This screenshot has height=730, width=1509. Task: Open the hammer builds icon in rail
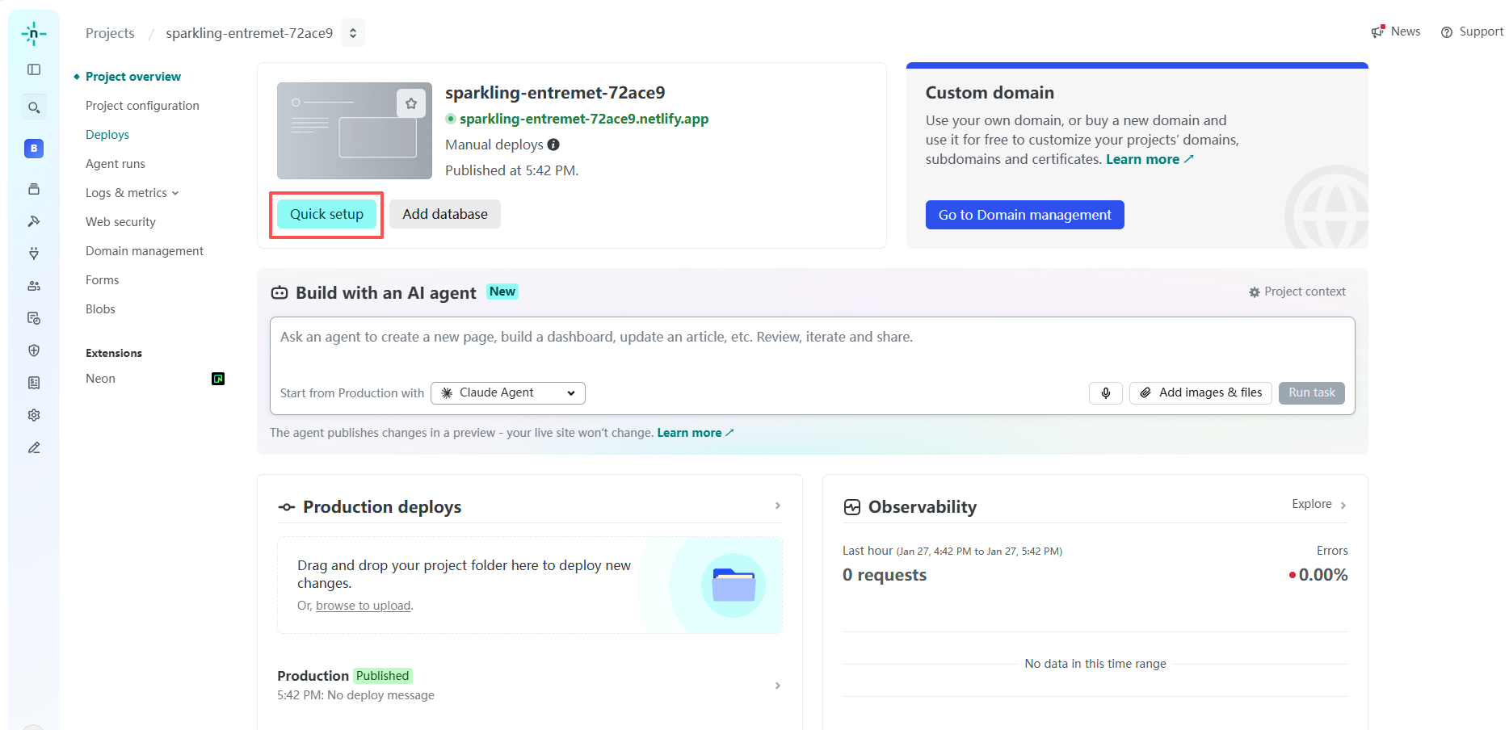point(34,221)
